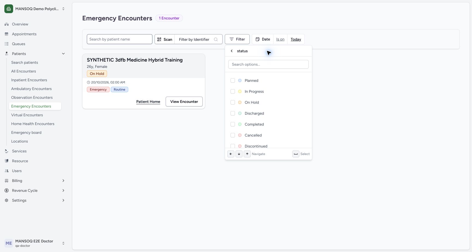Check the Discharged status checkbox
Screen dimensions: 472x252
pos(233,113)
